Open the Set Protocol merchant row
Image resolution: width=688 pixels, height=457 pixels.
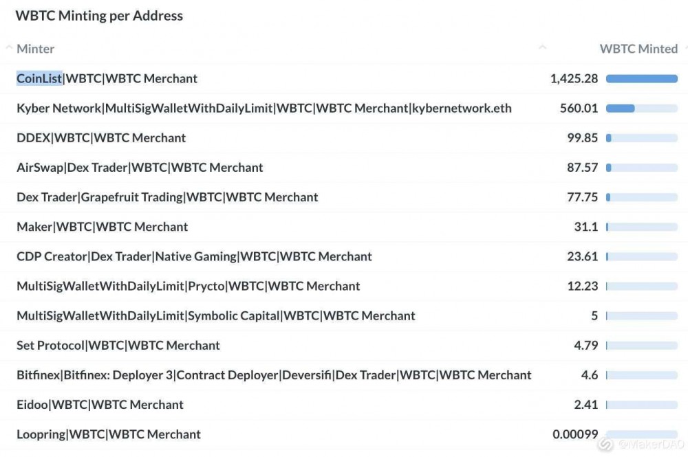click(118, 345)
